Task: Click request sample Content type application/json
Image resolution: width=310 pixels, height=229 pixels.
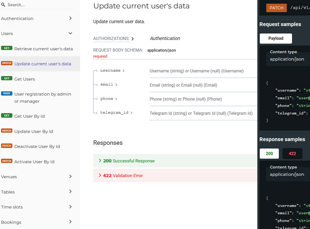Action: [287, 59]
